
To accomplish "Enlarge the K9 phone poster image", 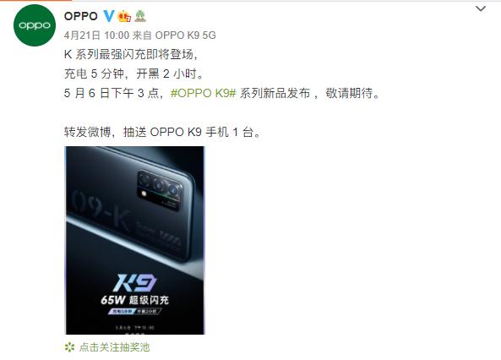I will 134,241.
